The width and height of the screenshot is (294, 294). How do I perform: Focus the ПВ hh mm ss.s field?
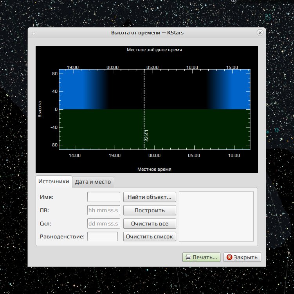click(x=103, y=210)
